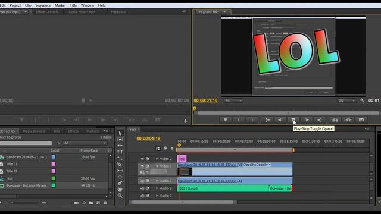Click the Play-Stop Toggle button

click(x=293, y=120)
